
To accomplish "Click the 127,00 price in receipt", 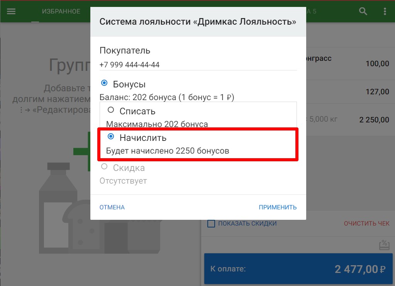I will pyautogui.click(x=377, y=92).
